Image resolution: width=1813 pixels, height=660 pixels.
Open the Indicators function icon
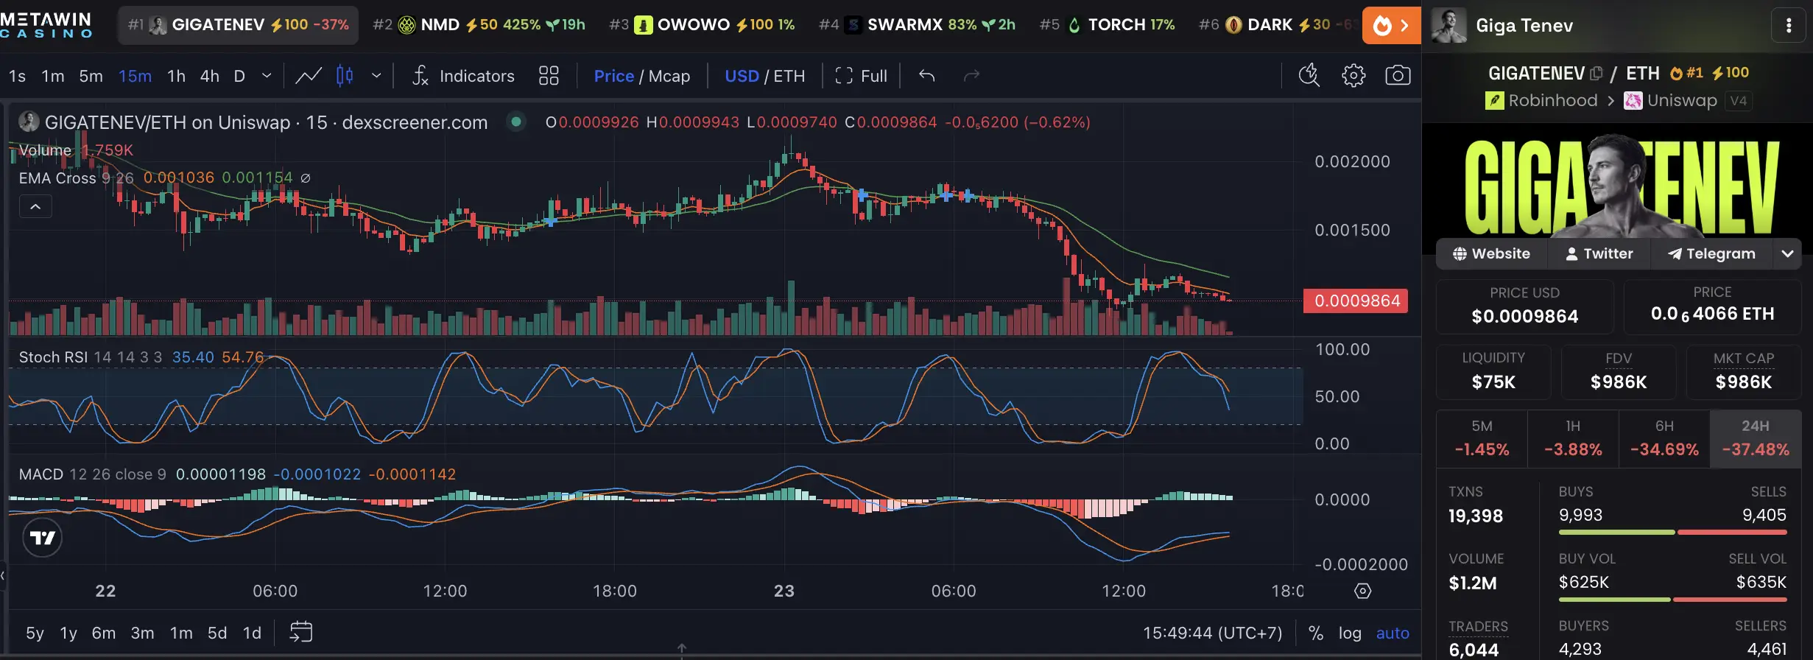point(420,76)
